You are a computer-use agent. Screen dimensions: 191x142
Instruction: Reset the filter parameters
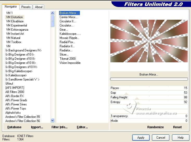[177, 127]
